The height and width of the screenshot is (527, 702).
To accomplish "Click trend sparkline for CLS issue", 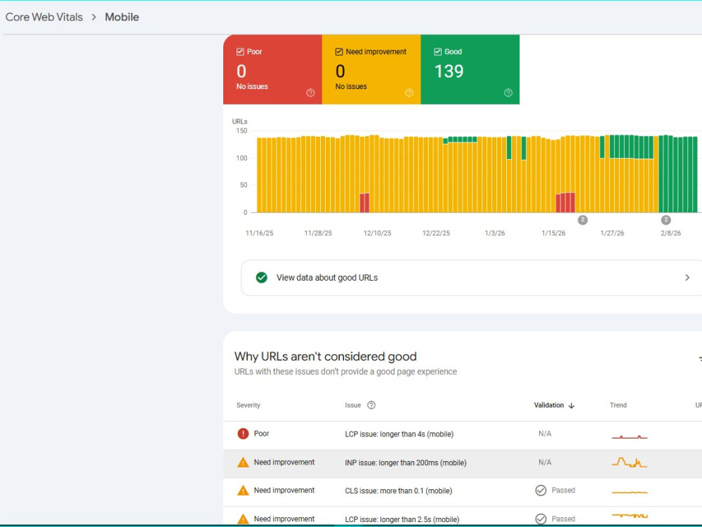I will (x=630, y=492).
